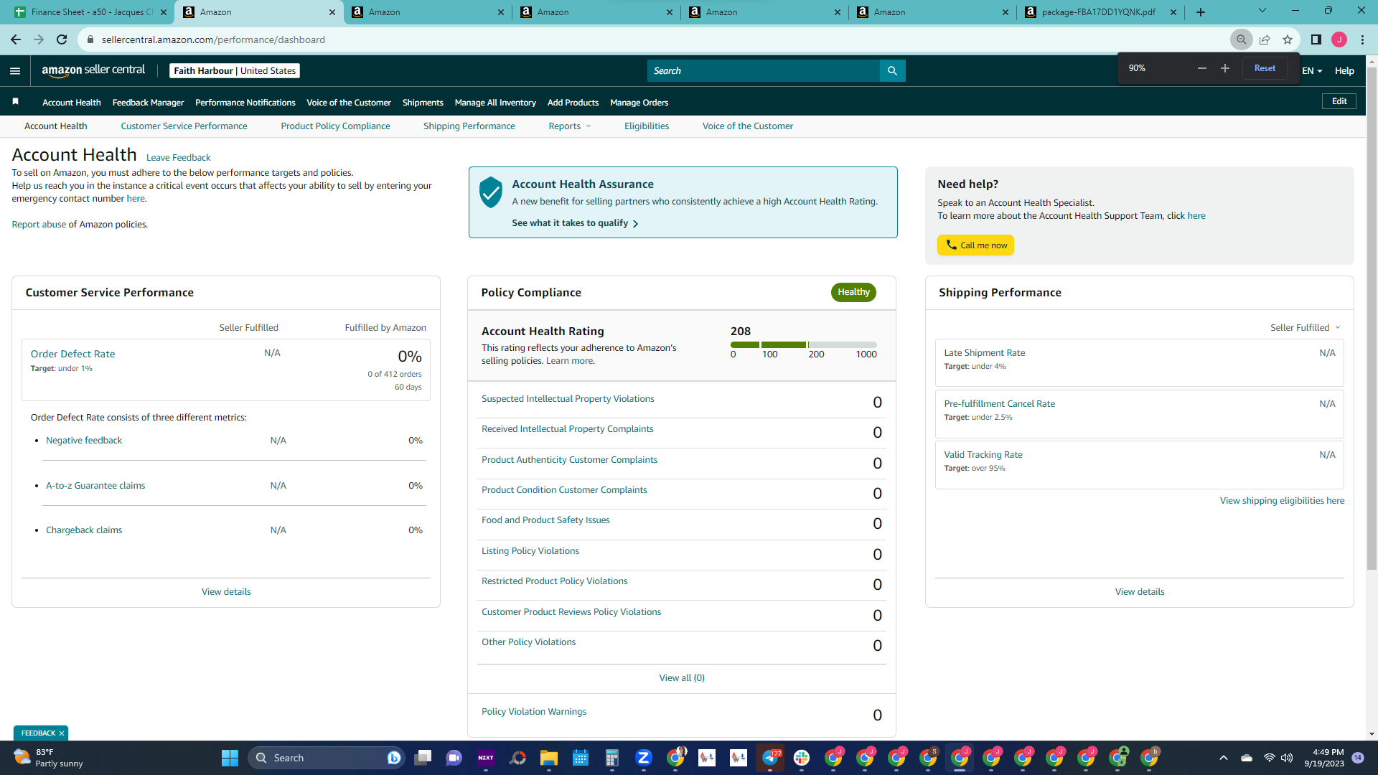Click the Reset zoom button
This screenshot has width=1378, height=775.
pyautogui.click(x=1265, y=68)
